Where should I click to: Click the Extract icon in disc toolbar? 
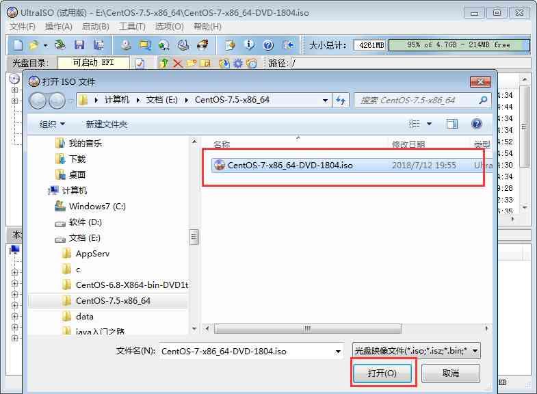coord(224,64)
